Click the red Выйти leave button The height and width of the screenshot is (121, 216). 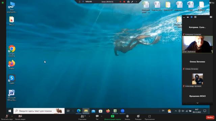coord(210,117)
